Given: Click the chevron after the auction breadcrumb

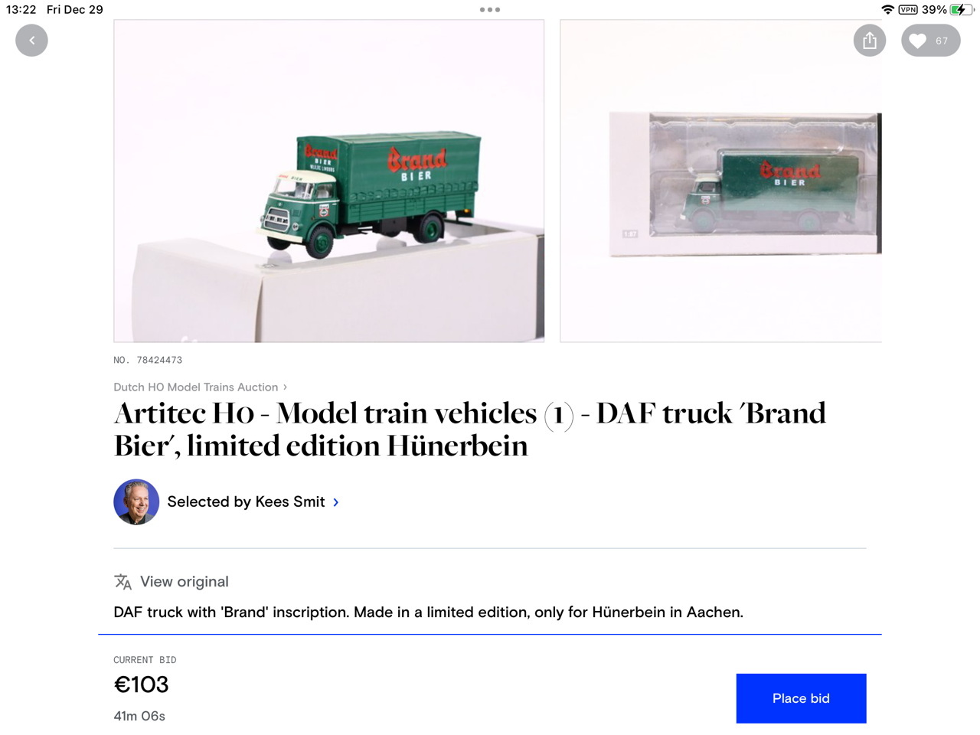Looking at the screenshot, I should (x=285, y=387).
